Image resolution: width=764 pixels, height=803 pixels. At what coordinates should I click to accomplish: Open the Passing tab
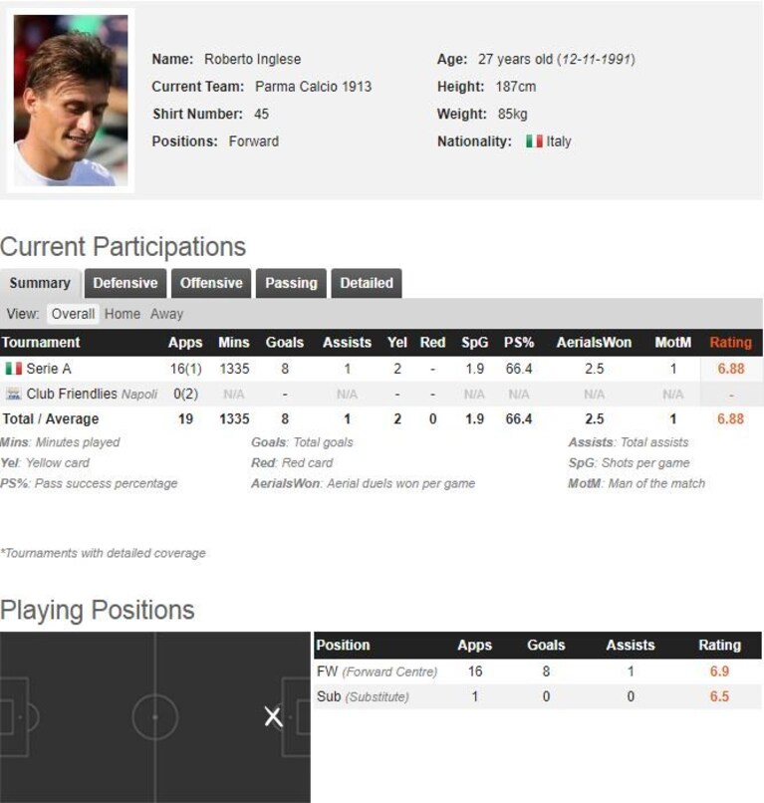291,283
